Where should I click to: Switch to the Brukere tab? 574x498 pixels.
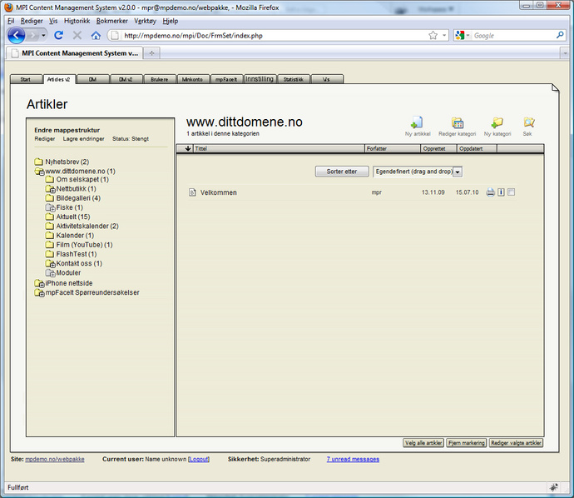click(160, 79)
